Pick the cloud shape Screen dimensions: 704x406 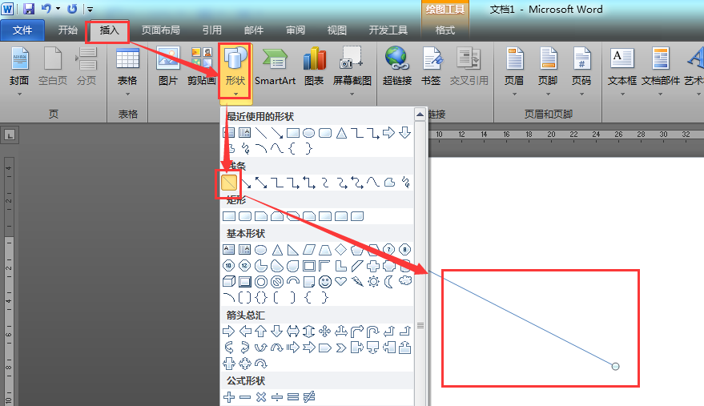coord(405,281)
